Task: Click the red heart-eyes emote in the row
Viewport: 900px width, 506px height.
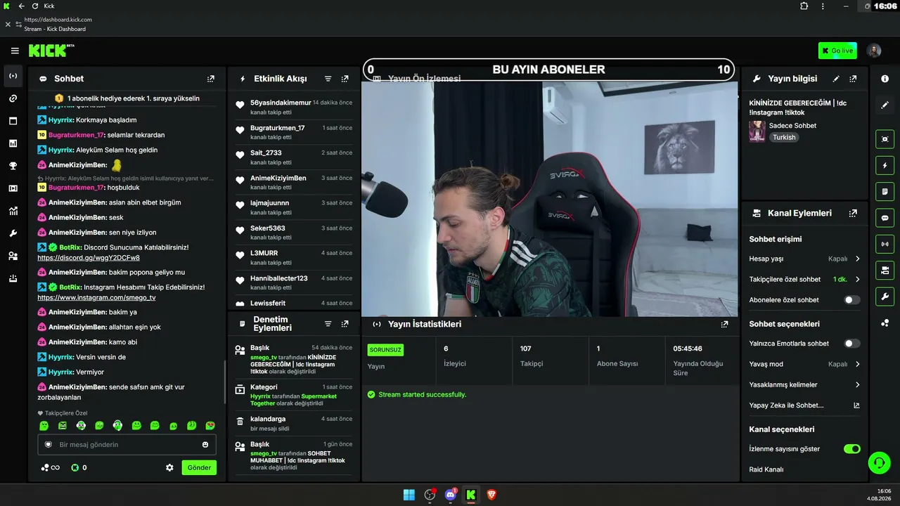Action: tap(210, 426)
